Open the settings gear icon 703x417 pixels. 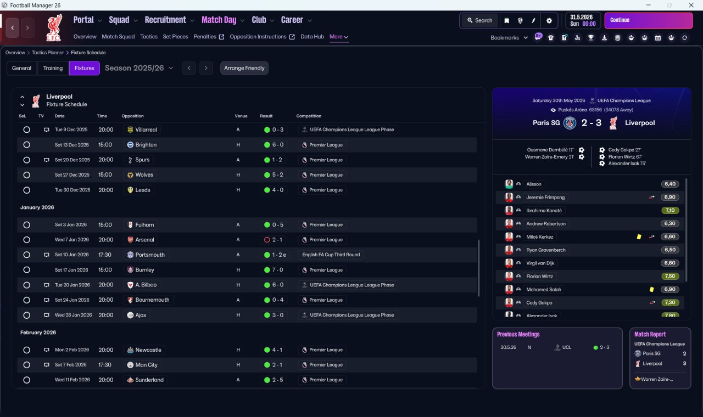549,20
